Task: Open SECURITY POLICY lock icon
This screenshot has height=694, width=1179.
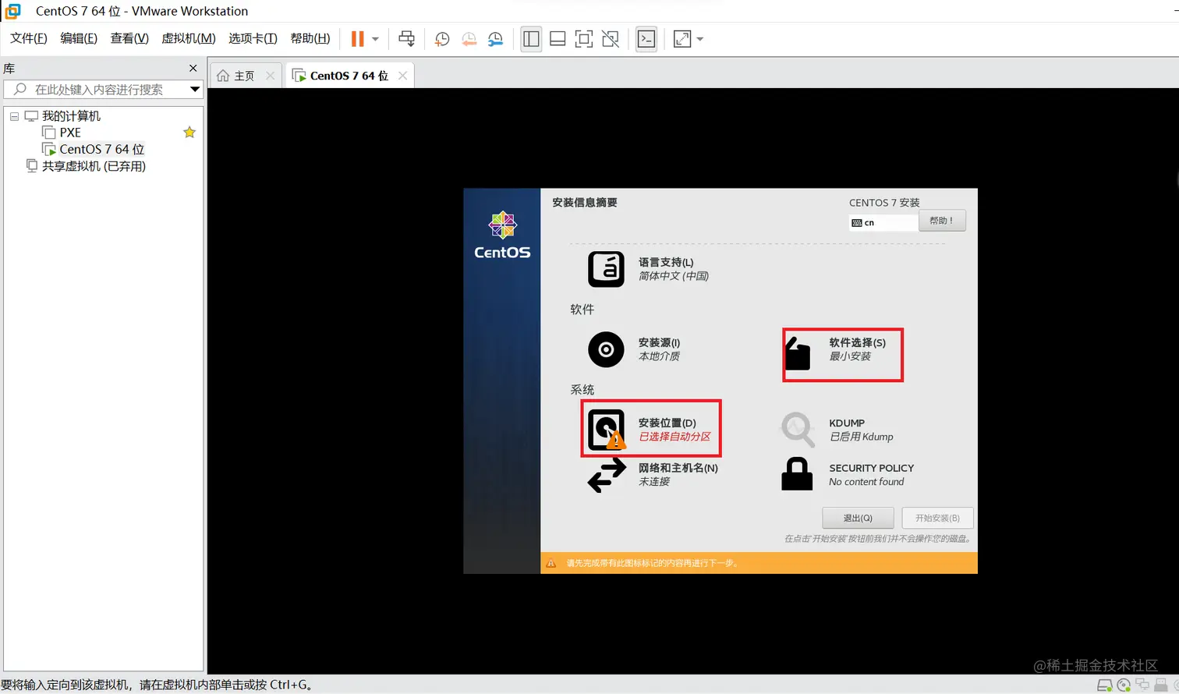Action: point(797,474)
